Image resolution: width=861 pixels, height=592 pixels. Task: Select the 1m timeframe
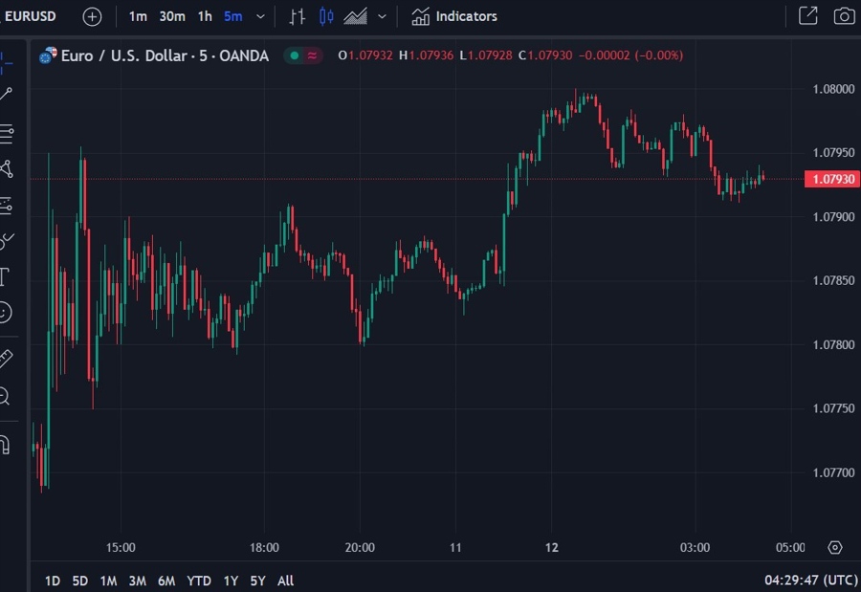[x=138, y=17]
